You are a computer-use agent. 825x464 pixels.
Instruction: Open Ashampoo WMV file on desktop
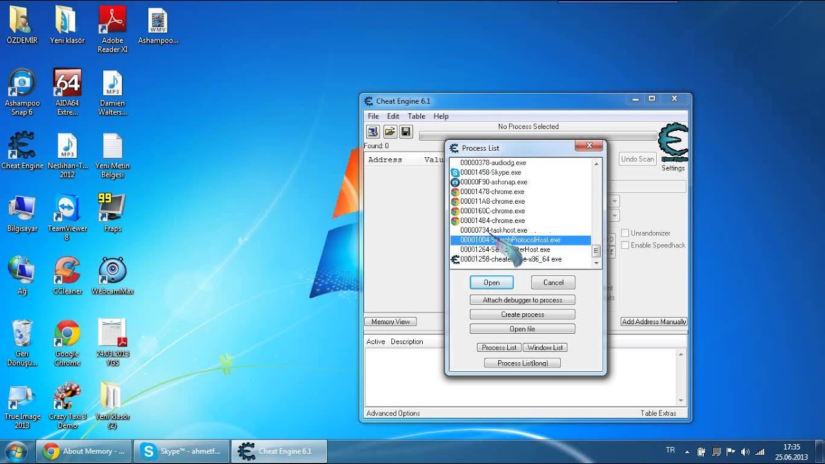coord(157,26)
